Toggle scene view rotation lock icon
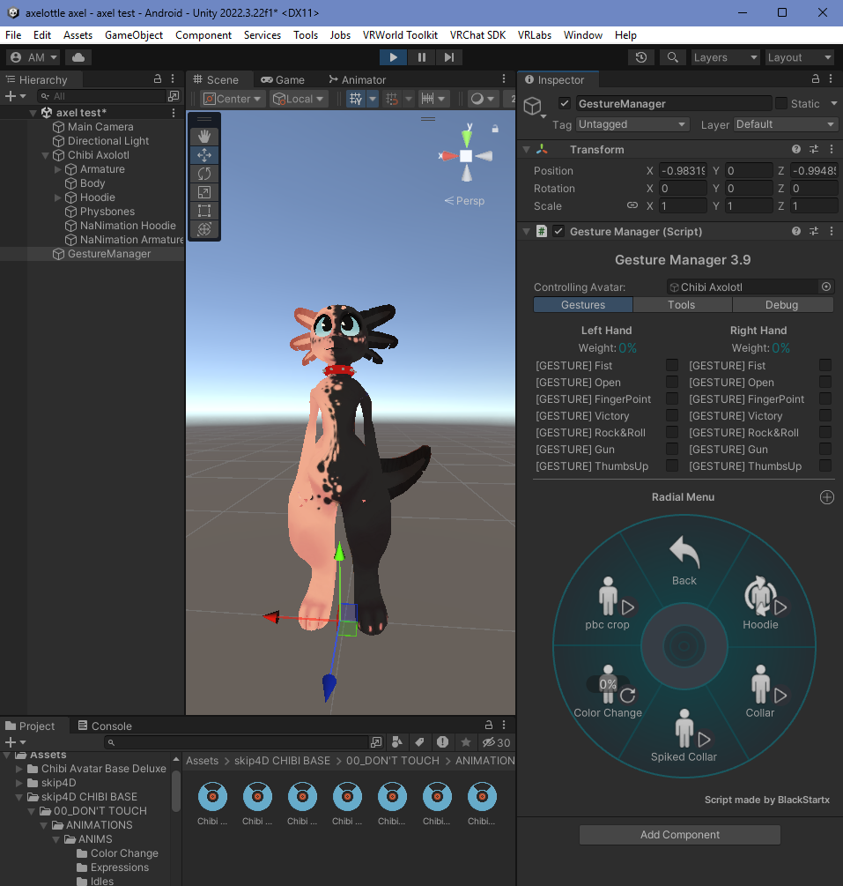This screenshot has width=843, height=886. point(495,128)
